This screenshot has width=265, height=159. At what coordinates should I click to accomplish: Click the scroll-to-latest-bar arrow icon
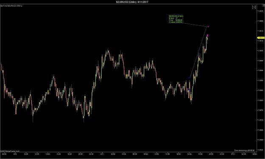(x=254, y=7)
